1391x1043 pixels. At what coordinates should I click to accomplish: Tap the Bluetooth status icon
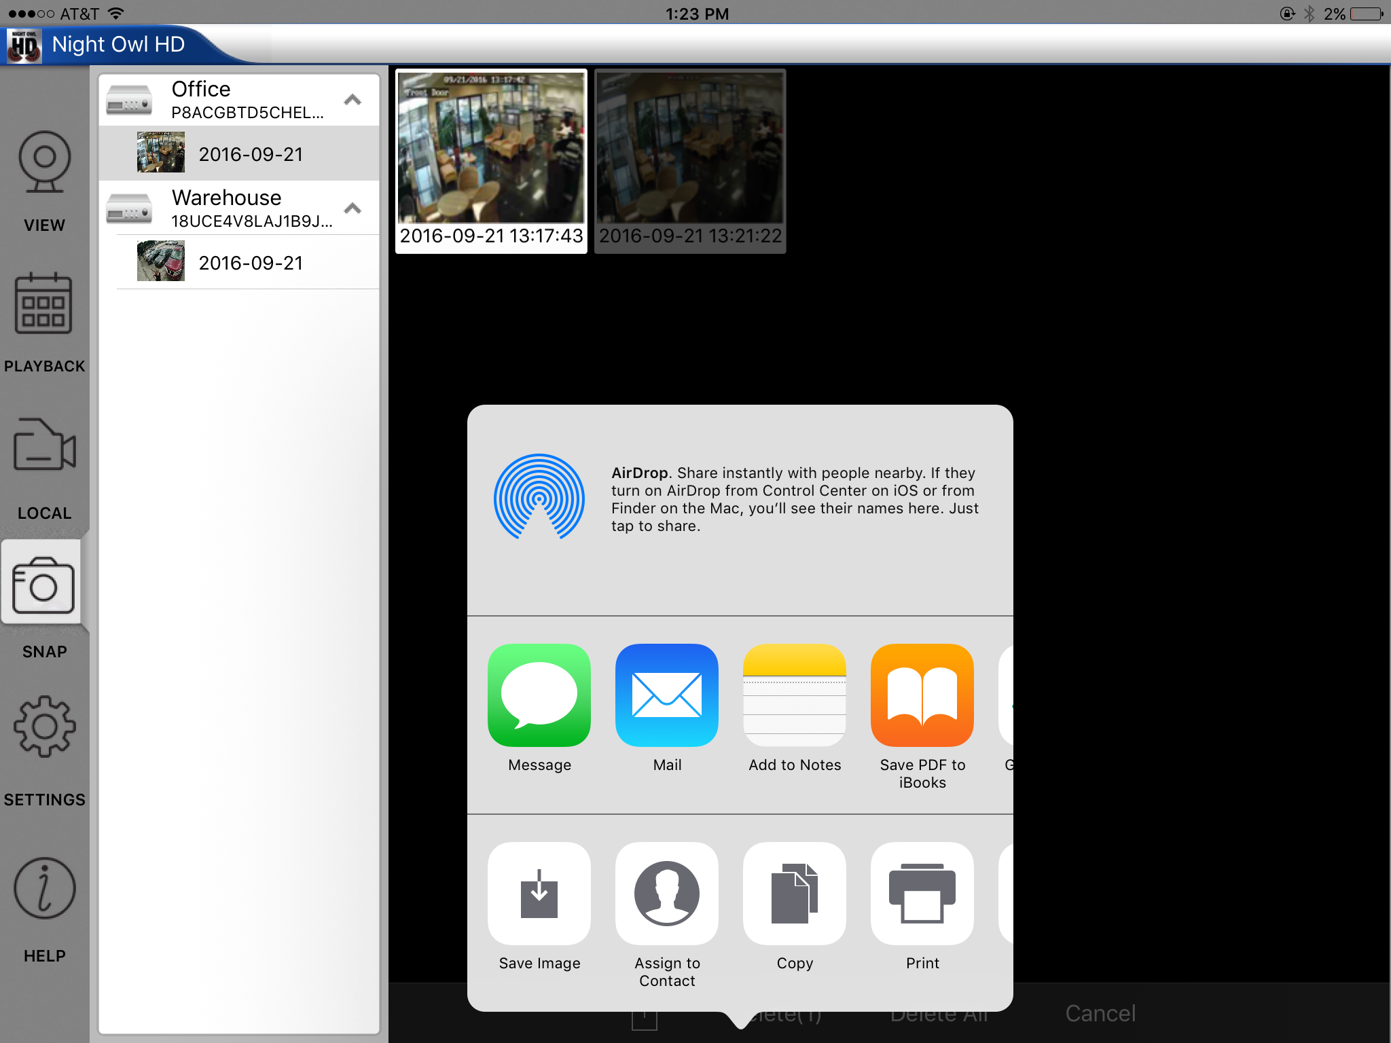pyautogui.click(x=1309, y=14)
